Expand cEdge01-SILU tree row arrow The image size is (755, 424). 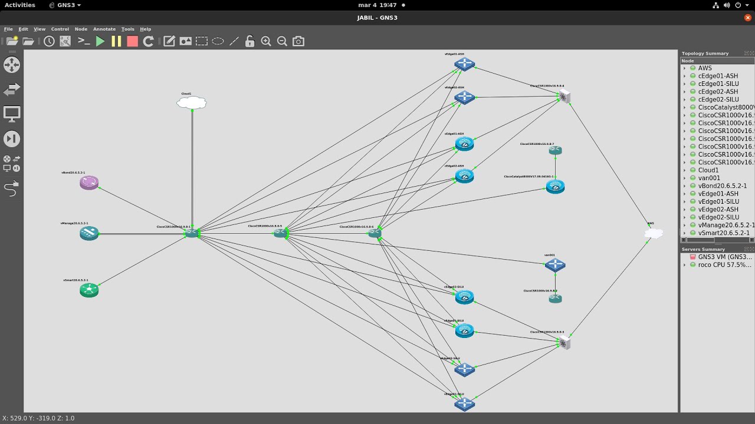point(685,84)
